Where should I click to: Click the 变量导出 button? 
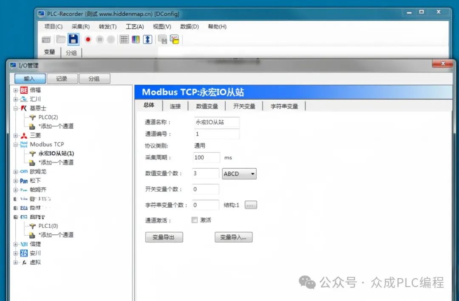164,237
